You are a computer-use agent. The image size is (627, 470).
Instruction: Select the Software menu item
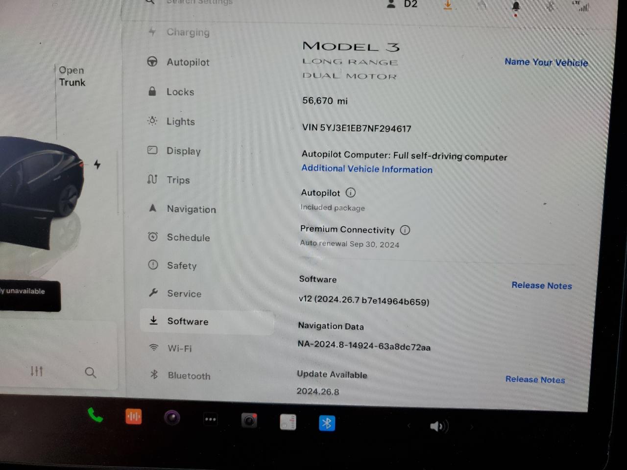pyautogui.click(x=207, y=321)
